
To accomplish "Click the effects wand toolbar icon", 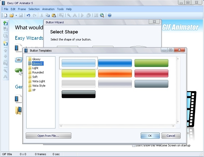I will [69, 15].
